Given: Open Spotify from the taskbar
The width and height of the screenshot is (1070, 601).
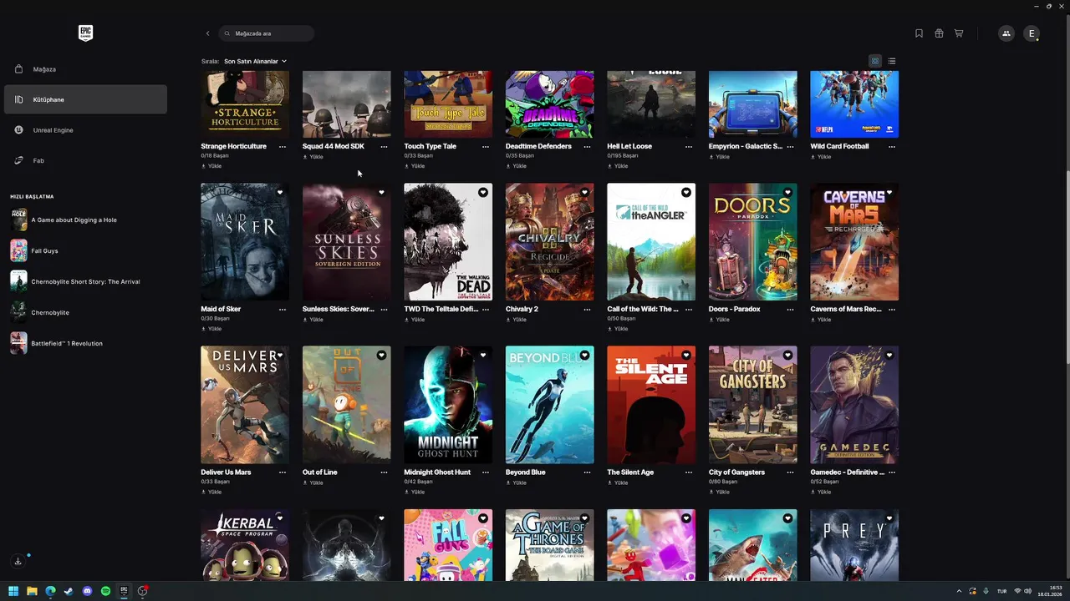Looking at the screenshot, I should coord(105,591).
